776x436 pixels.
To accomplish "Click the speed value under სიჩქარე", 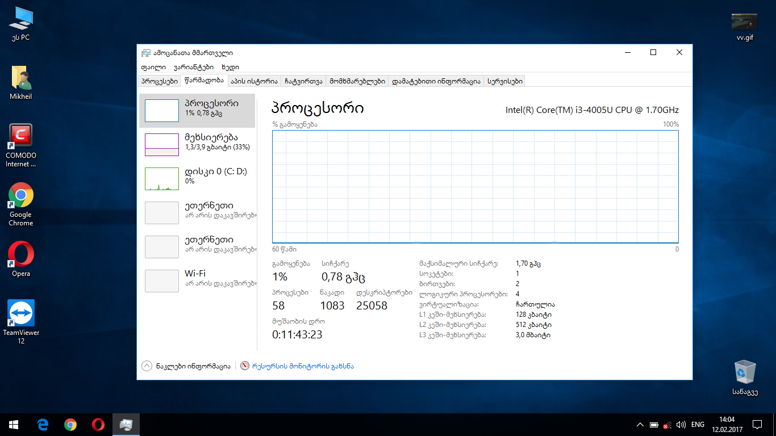I will click(343, 277).
